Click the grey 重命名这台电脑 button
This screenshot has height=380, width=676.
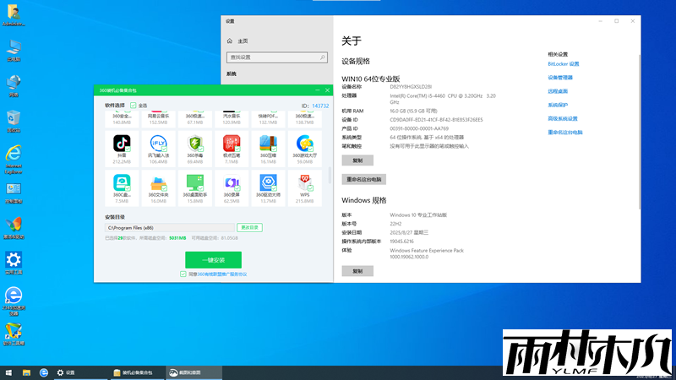pyautogui.click(x=364, y=179)
